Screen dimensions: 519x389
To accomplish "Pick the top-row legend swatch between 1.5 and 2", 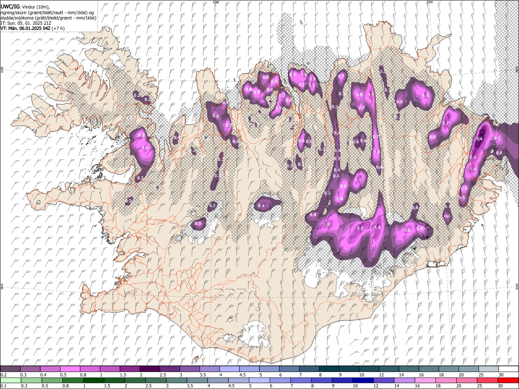I will [x=130, y=369].
